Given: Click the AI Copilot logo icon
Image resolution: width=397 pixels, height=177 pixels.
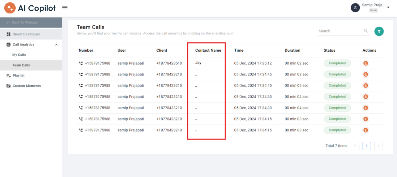Looking at the screenshot, I should coord(10,8).
